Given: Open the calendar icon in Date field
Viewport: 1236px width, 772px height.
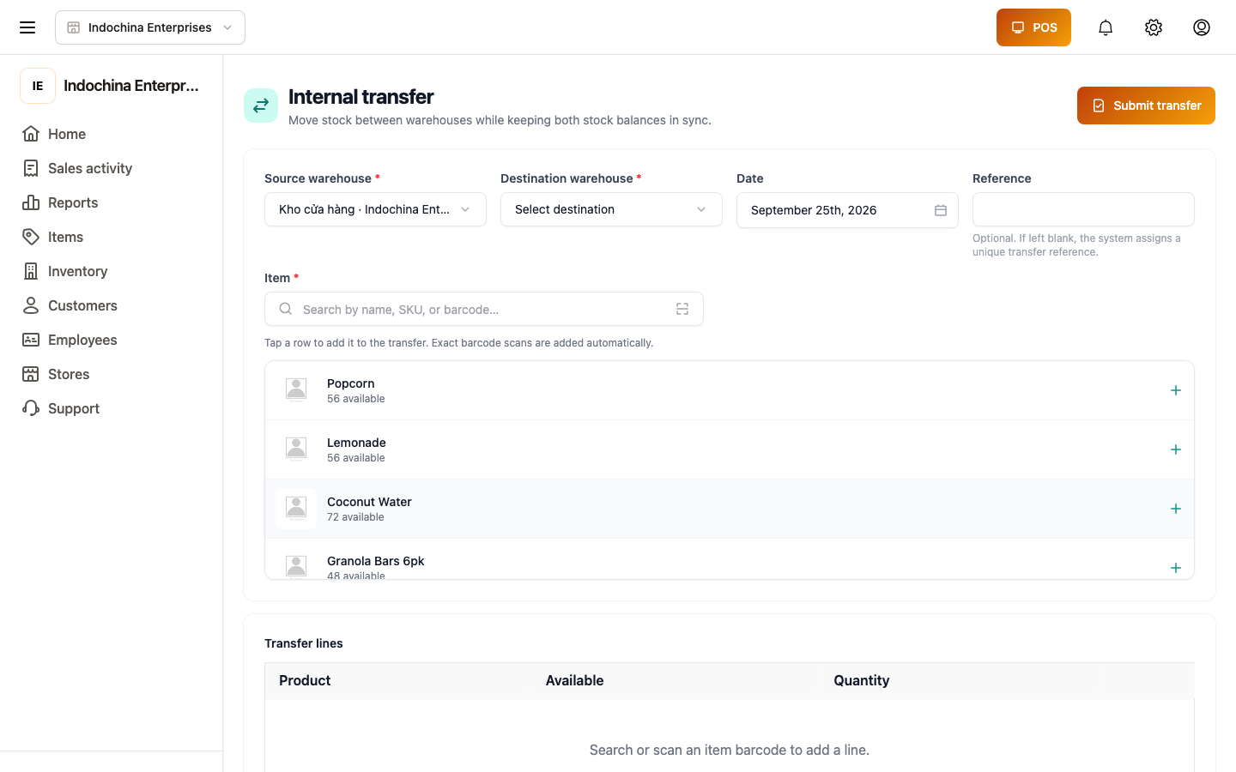Looking at the screenshot, I should [x=941, y=210].
